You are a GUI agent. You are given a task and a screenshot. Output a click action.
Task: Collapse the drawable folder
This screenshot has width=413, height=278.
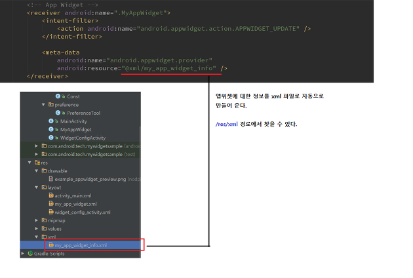pos(36,170)
